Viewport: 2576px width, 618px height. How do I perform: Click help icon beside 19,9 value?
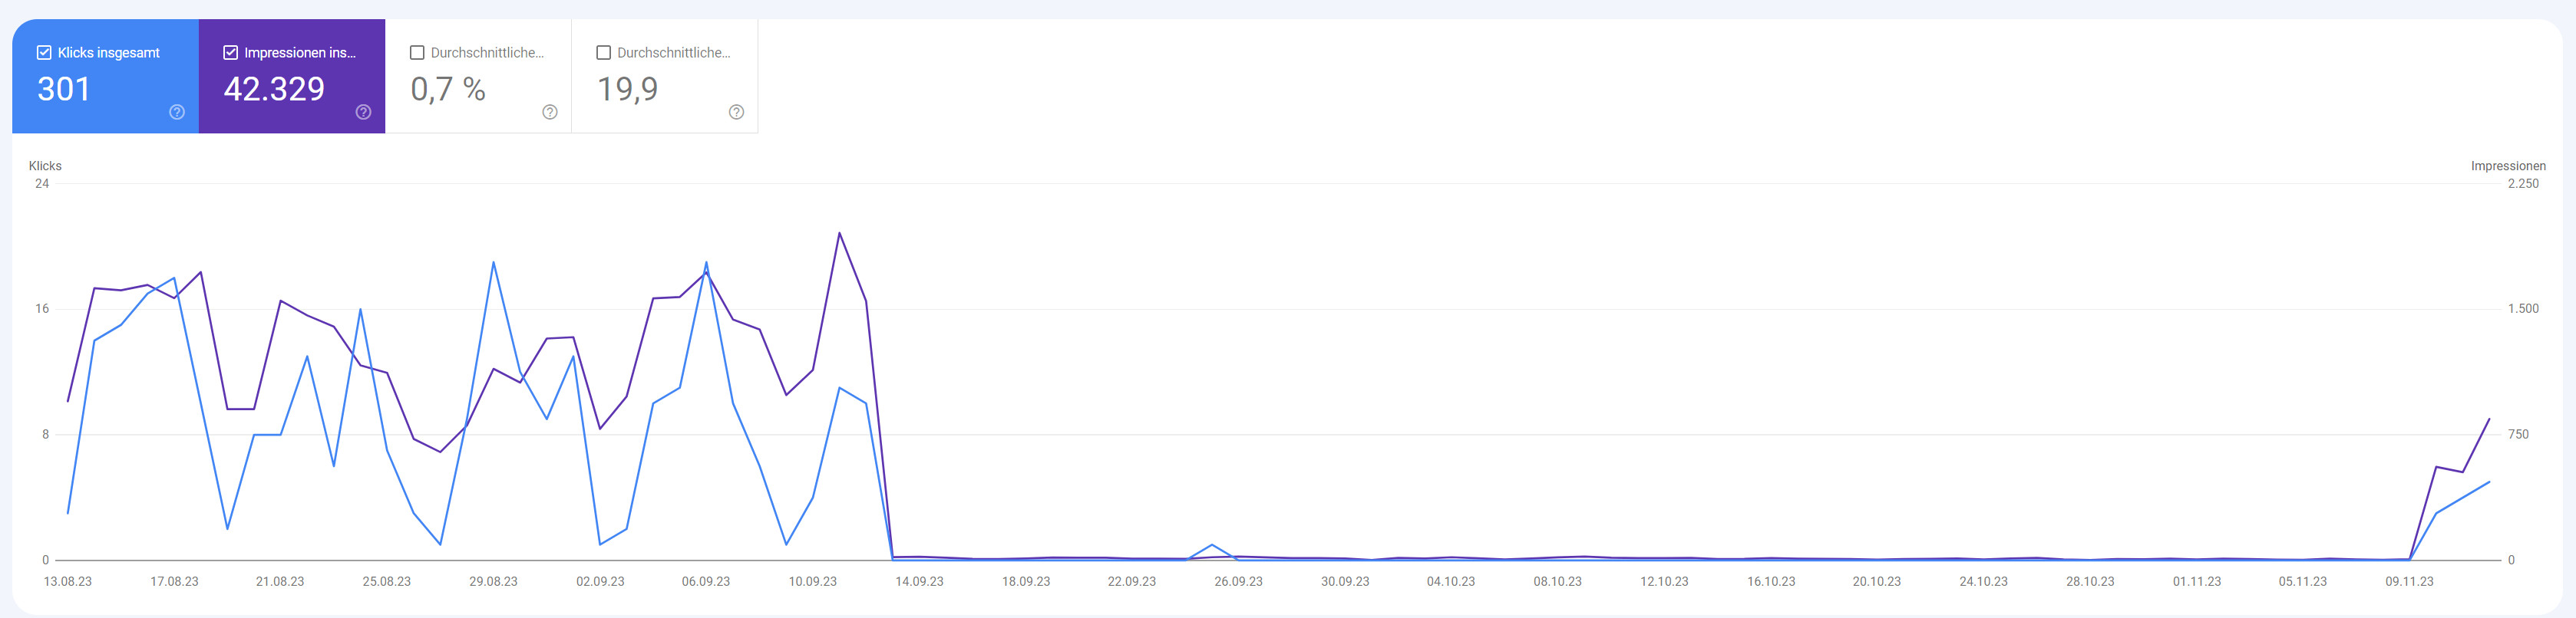[x=736, y=112]
